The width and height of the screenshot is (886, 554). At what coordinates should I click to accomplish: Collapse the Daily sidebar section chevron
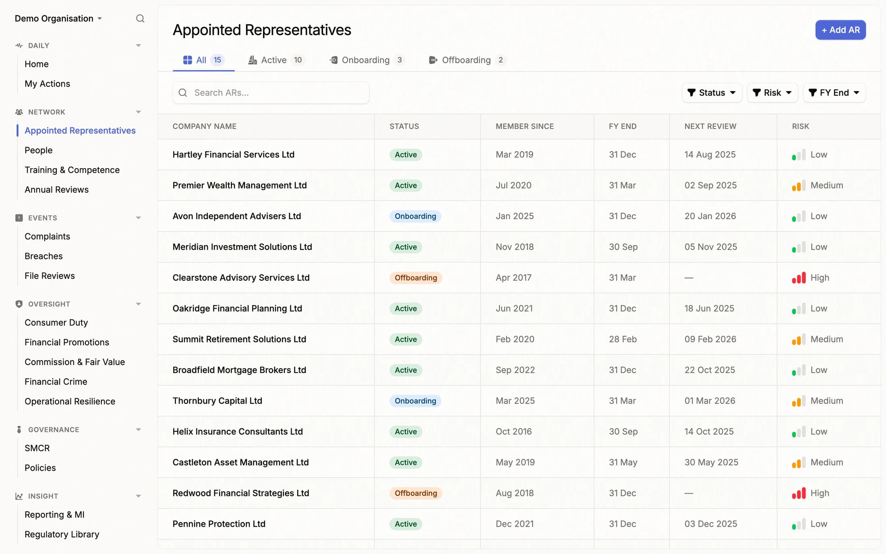(x=138, y=46)
